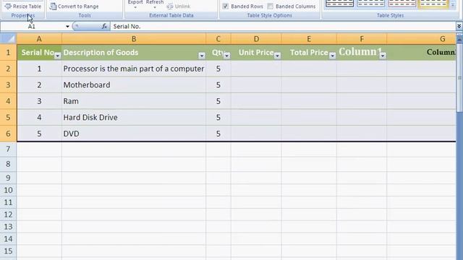Choose the red table style thumbnail

(x=402, y=4)
